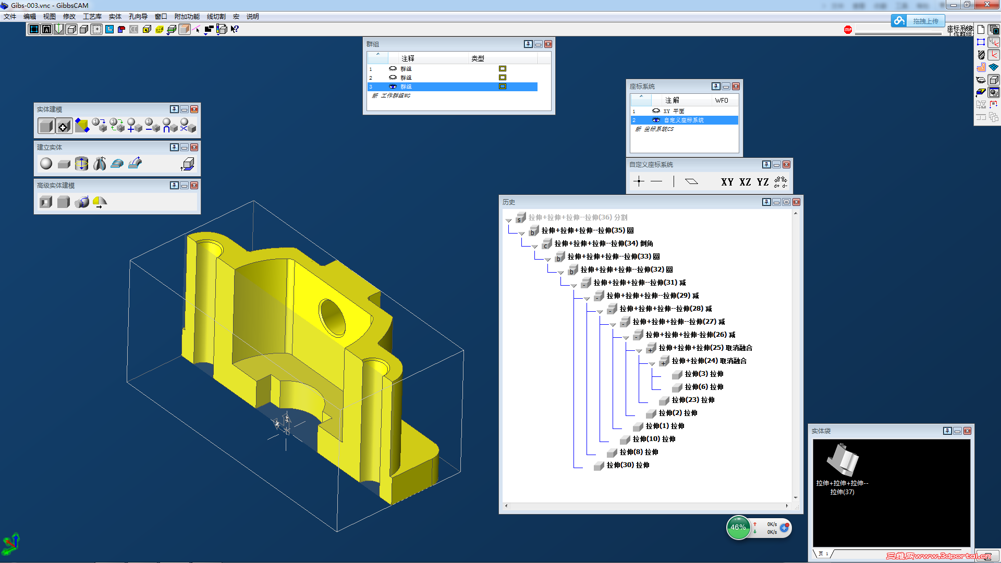Toggle visibility eye of group row 1
Screen dimensions: 1001x563
pos(393,69)
